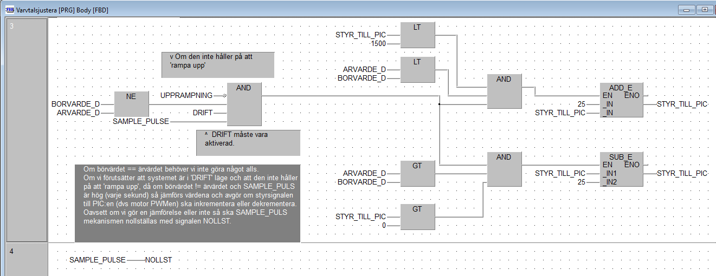Image resolution: width=716 pixels, height=276 pixels.
Task: Click the NOLLST output variable
Action: click(x=158, y=260)
